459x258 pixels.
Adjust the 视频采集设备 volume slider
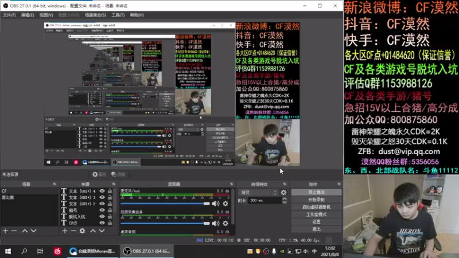click(165, 223)
